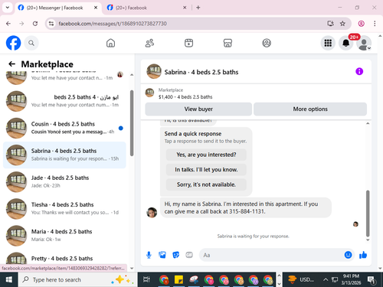383x287 pixels.
Task: Send quick response Yes, are you interested?
Action: click(x=206, y=155)
